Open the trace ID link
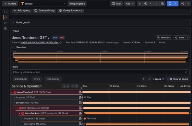This screenshot has height=126, width=192. click(39, 43)
